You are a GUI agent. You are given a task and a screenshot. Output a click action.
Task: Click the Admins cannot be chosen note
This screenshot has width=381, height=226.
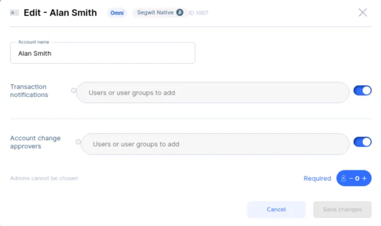point(44,178)
